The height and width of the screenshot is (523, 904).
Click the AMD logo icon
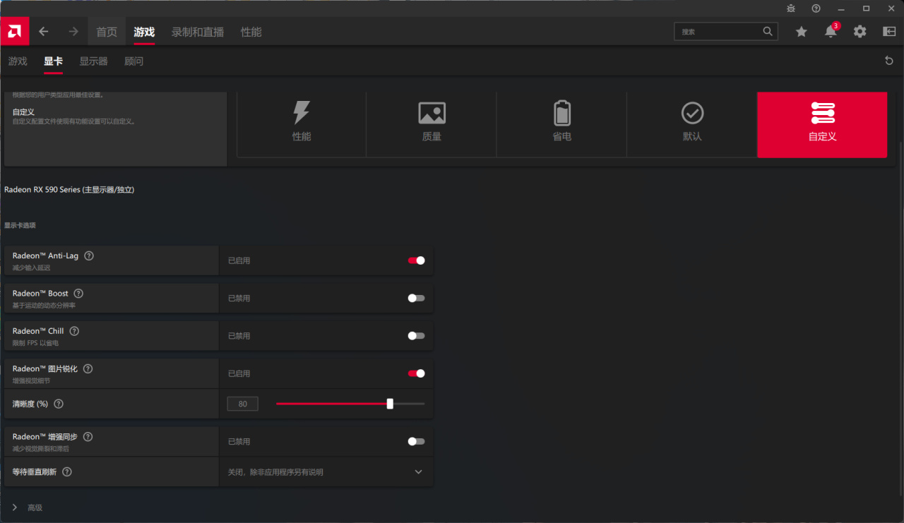[x=14, y=31]
